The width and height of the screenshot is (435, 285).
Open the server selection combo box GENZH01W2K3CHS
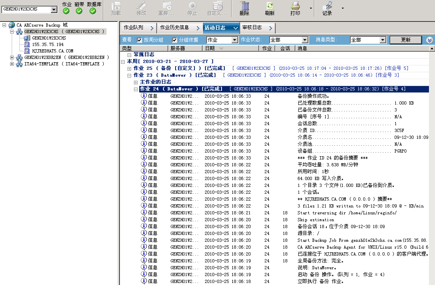coord(54,10)
